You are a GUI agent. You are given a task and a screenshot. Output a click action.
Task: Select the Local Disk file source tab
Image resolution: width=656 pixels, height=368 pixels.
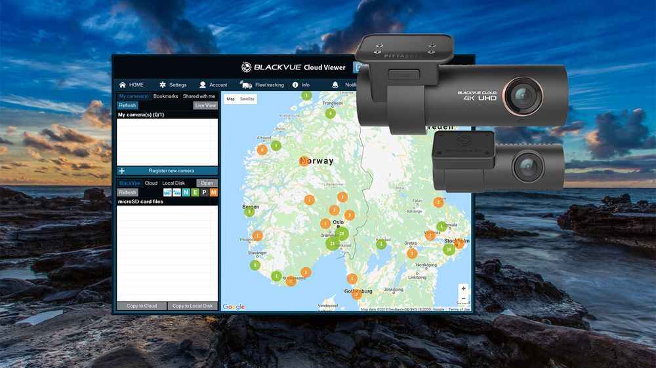(174, 183)
